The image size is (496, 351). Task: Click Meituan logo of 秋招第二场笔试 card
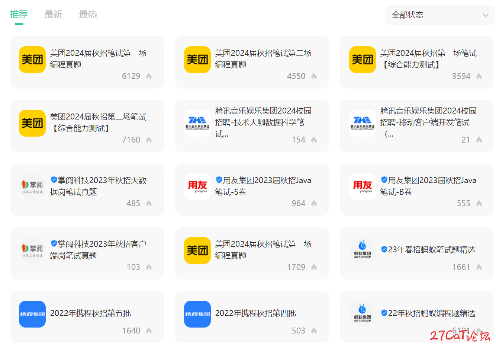[32, 123]
